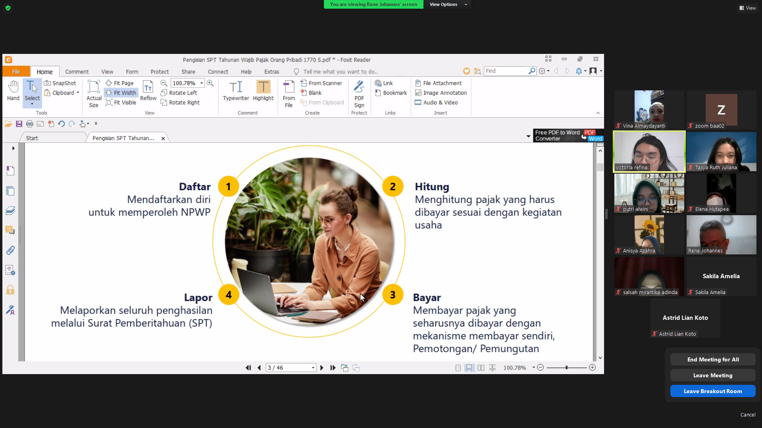Zoom out with the ribbon magnifier
The width and height of the screenshot is (762, 428).
[164, 83]
